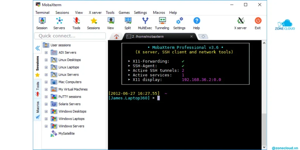Click the Sessions star toolbar icon
Screen dimensions: 300x150
(x=93, y=21)
